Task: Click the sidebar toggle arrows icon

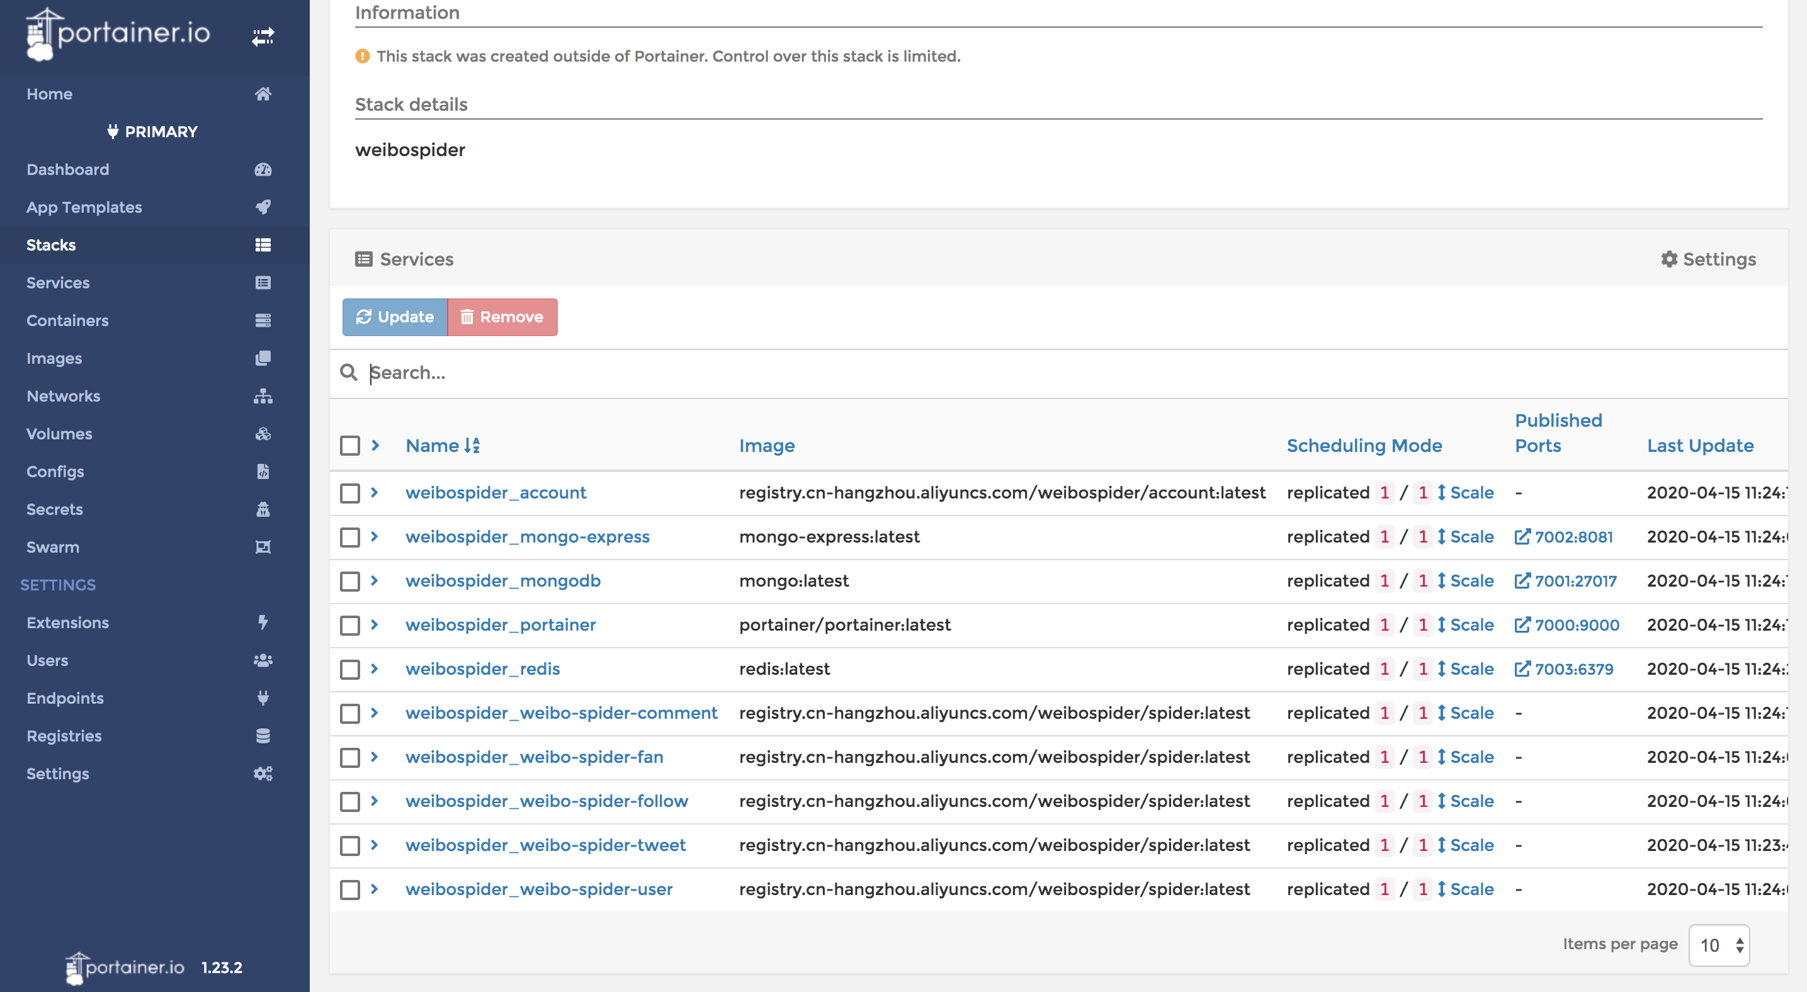Action: coord(263,37)
